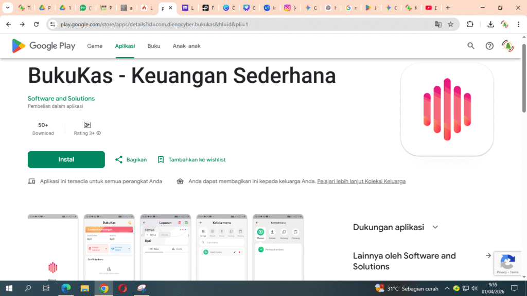This screenshot has width=527, height=296.
Task: Open the Help center question mark icon
Action: pyautogui.click(x=489, y=46)
